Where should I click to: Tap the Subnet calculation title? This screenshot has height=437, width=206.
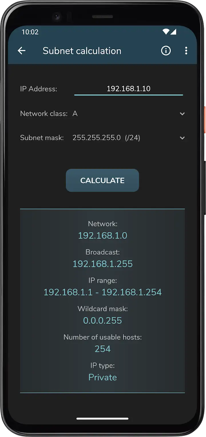click(82, 51)
